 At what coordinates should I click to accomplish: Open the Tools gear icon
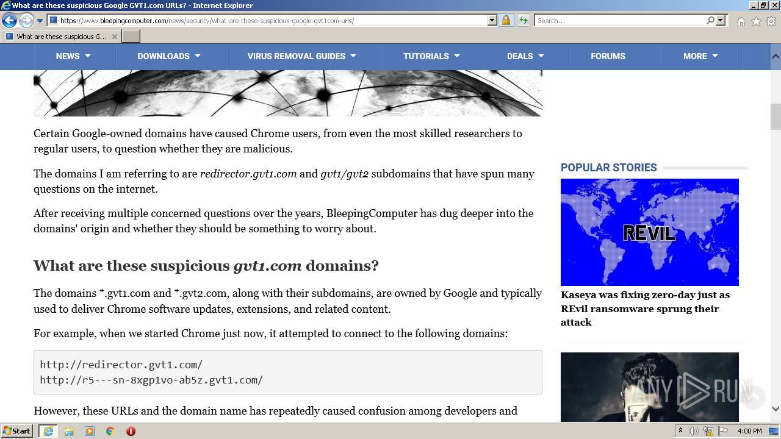coord(771,21)
